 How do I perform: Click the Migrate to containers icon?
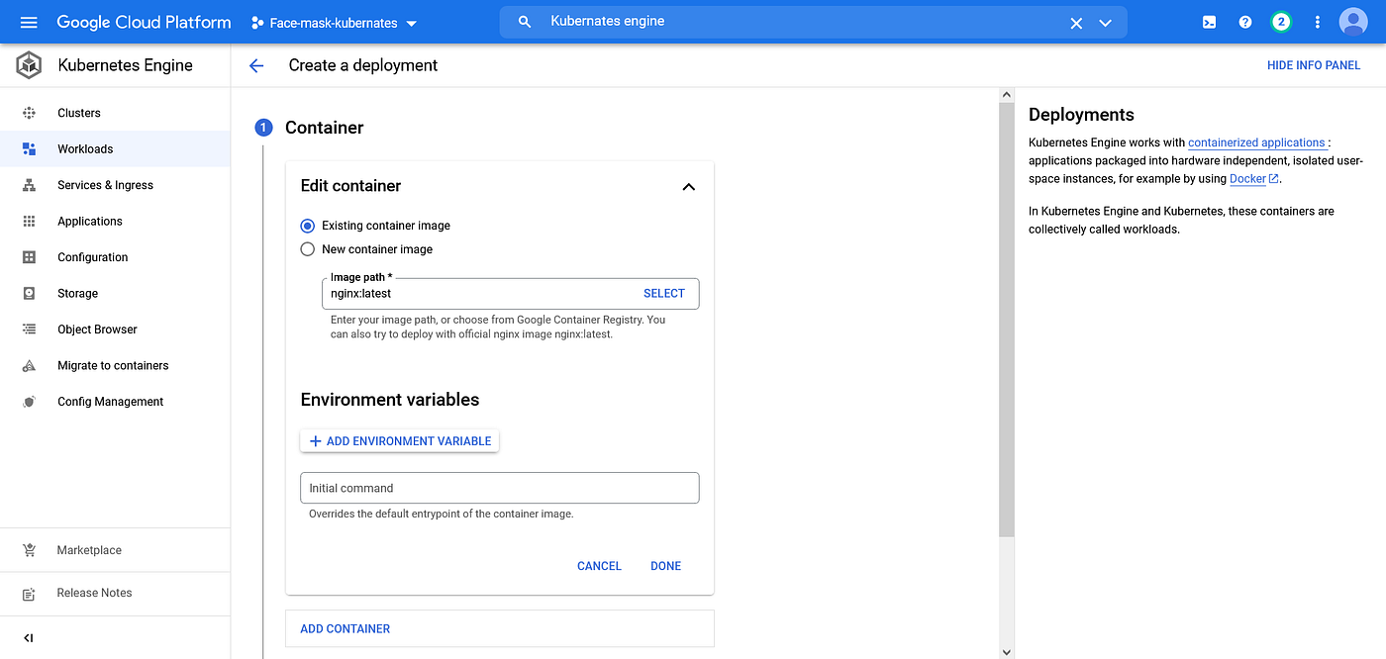29,365
